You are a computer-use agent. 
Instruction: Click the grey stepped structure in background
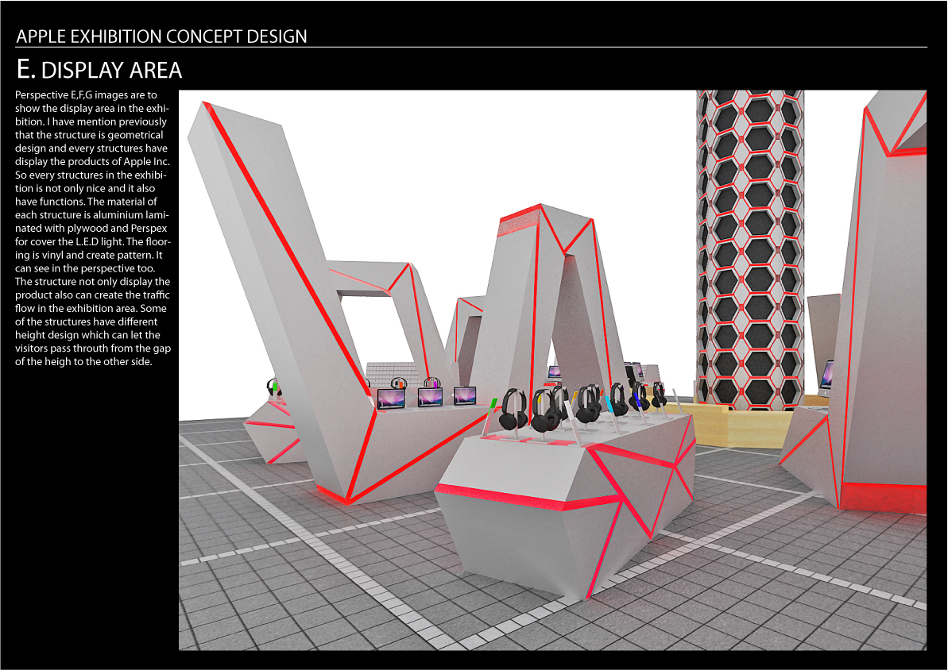pos(393,373)
